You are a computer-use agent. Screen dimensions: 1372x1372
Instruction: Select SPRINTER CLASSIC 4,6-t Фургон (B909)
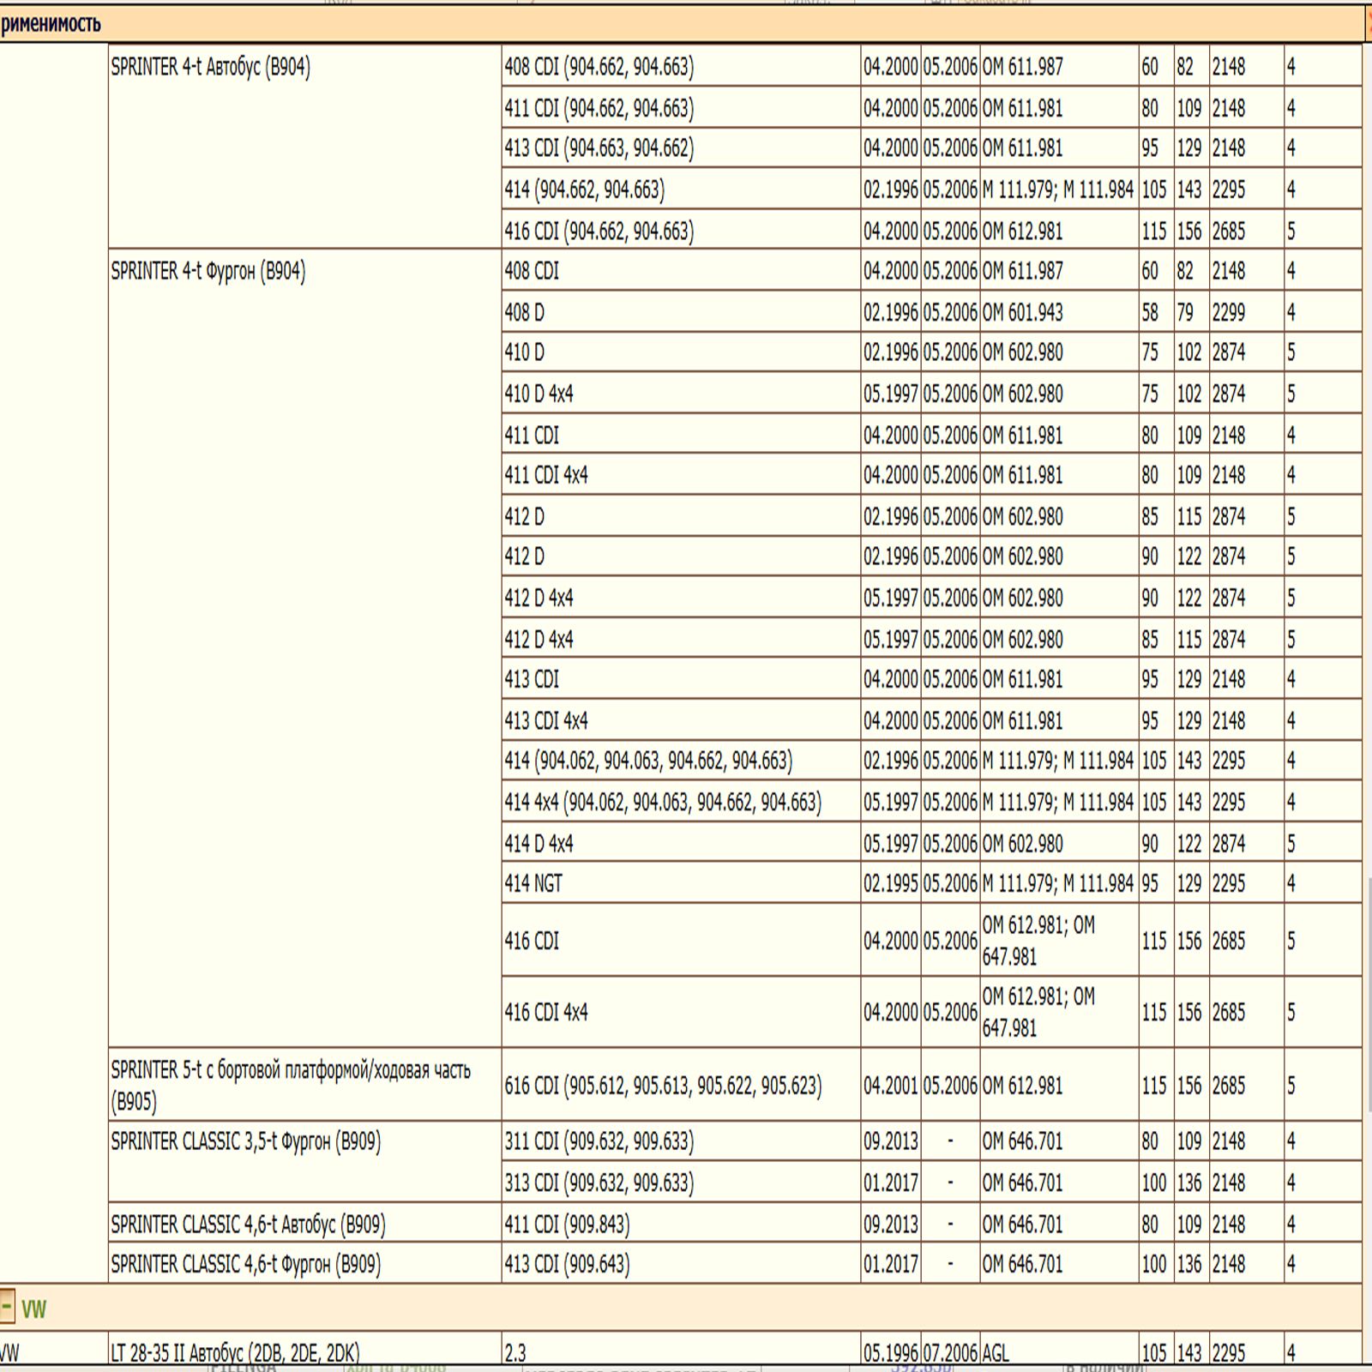pyautogui.click(x=246, y=1265)
